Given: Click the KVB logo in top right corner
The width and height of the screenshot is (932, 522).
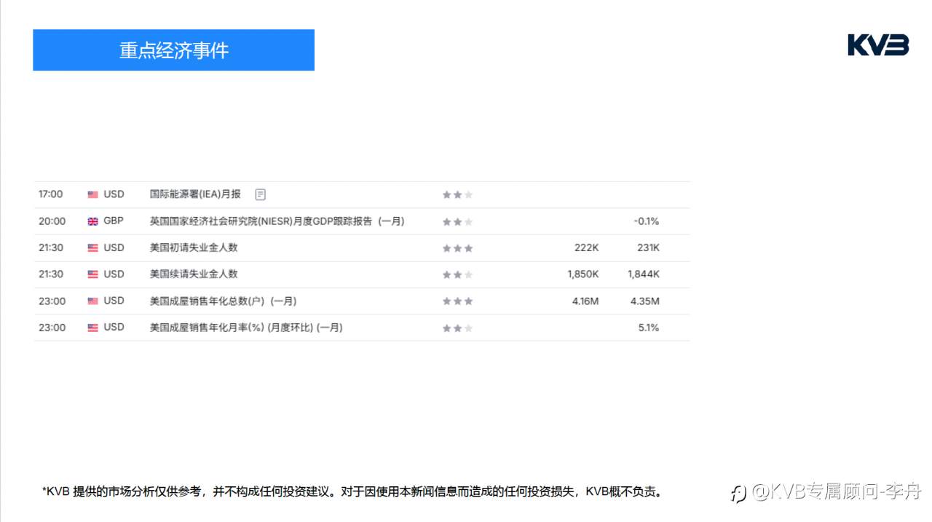Looking at the screenshot, I should click(878, 45).
